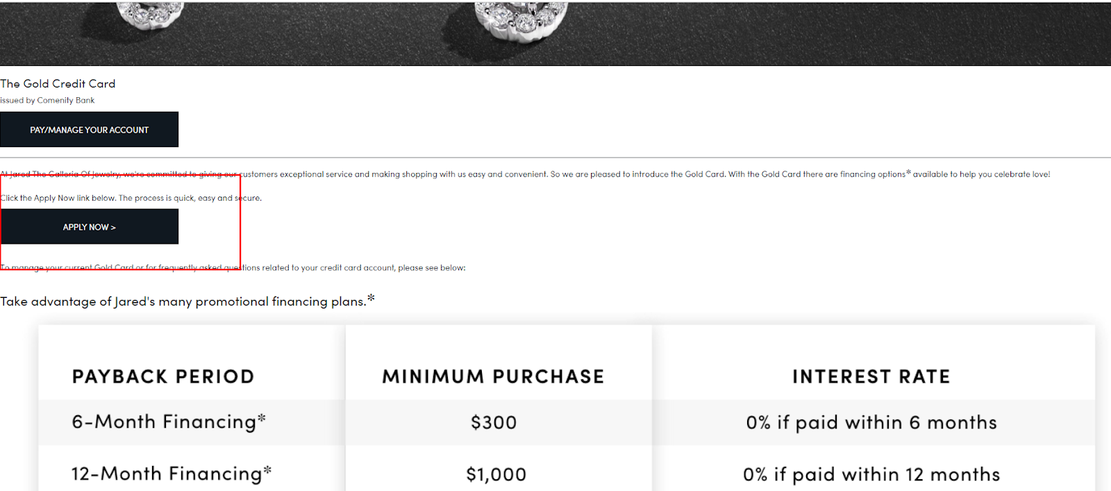Click the left diamond jewelry image in banner
The width and height of the screenshot is (1111, 491).
coord(150,14)
